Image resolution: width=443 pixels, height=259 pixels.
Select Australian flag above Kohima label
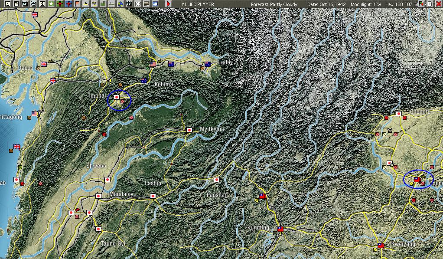click(144, 81)
